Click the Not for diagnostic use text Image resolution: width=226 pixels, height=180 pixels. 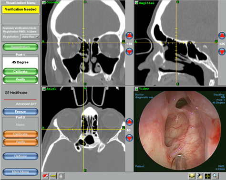point(144,96)
